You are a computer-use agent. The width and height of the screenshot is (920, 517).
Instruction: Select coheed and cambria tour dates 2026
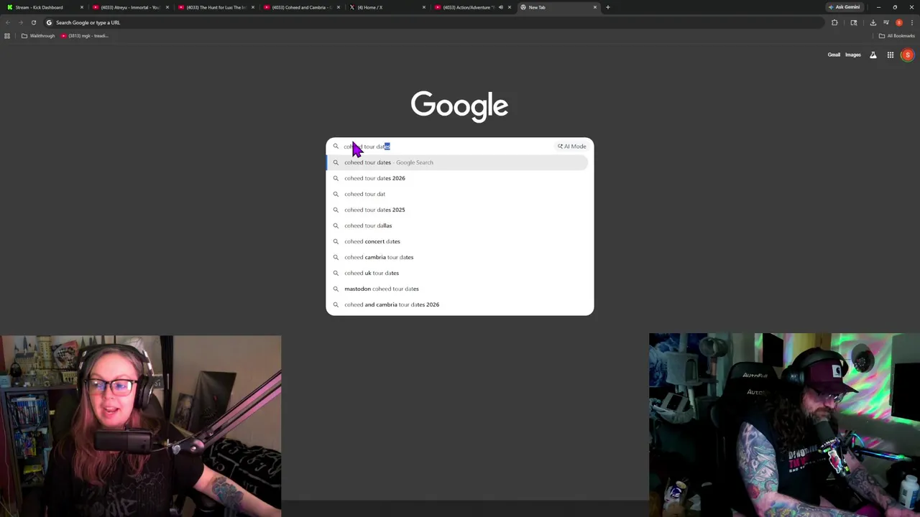[458, 304]
